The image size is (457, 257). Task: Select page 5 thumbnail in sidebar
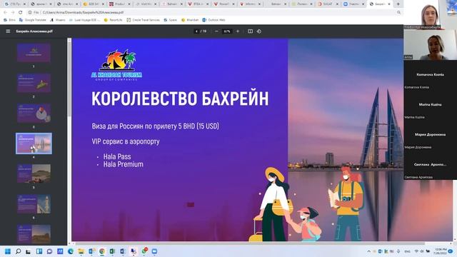34,173
